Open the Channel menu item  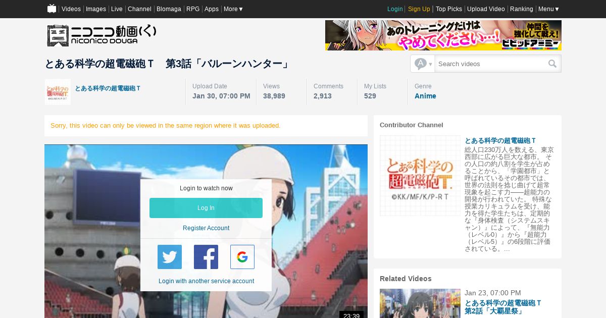139,9
